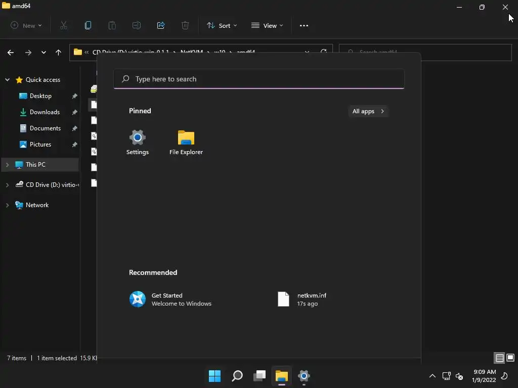518x388 pixels.
Task: Open the Get Started recommended app
Action: pyautogui.click(x=170, y=299)
